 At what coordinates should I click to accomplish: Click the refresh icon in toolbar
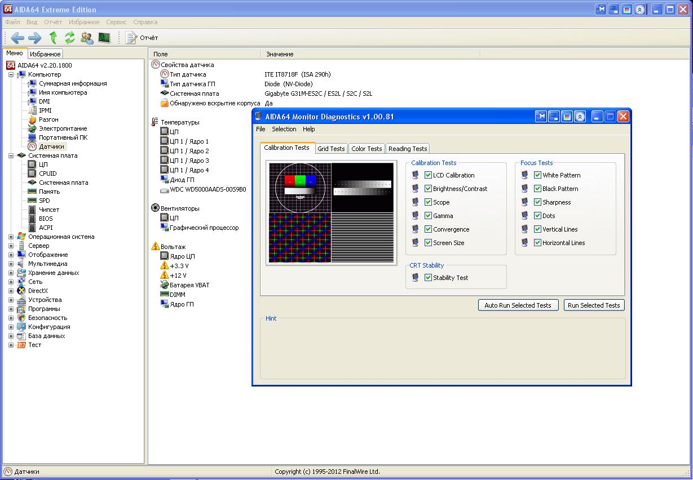click(x=70, y=38)
